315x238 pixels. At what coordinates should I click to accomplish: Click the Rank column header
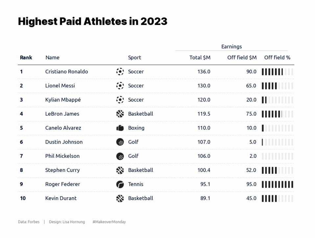click(26, 58)
